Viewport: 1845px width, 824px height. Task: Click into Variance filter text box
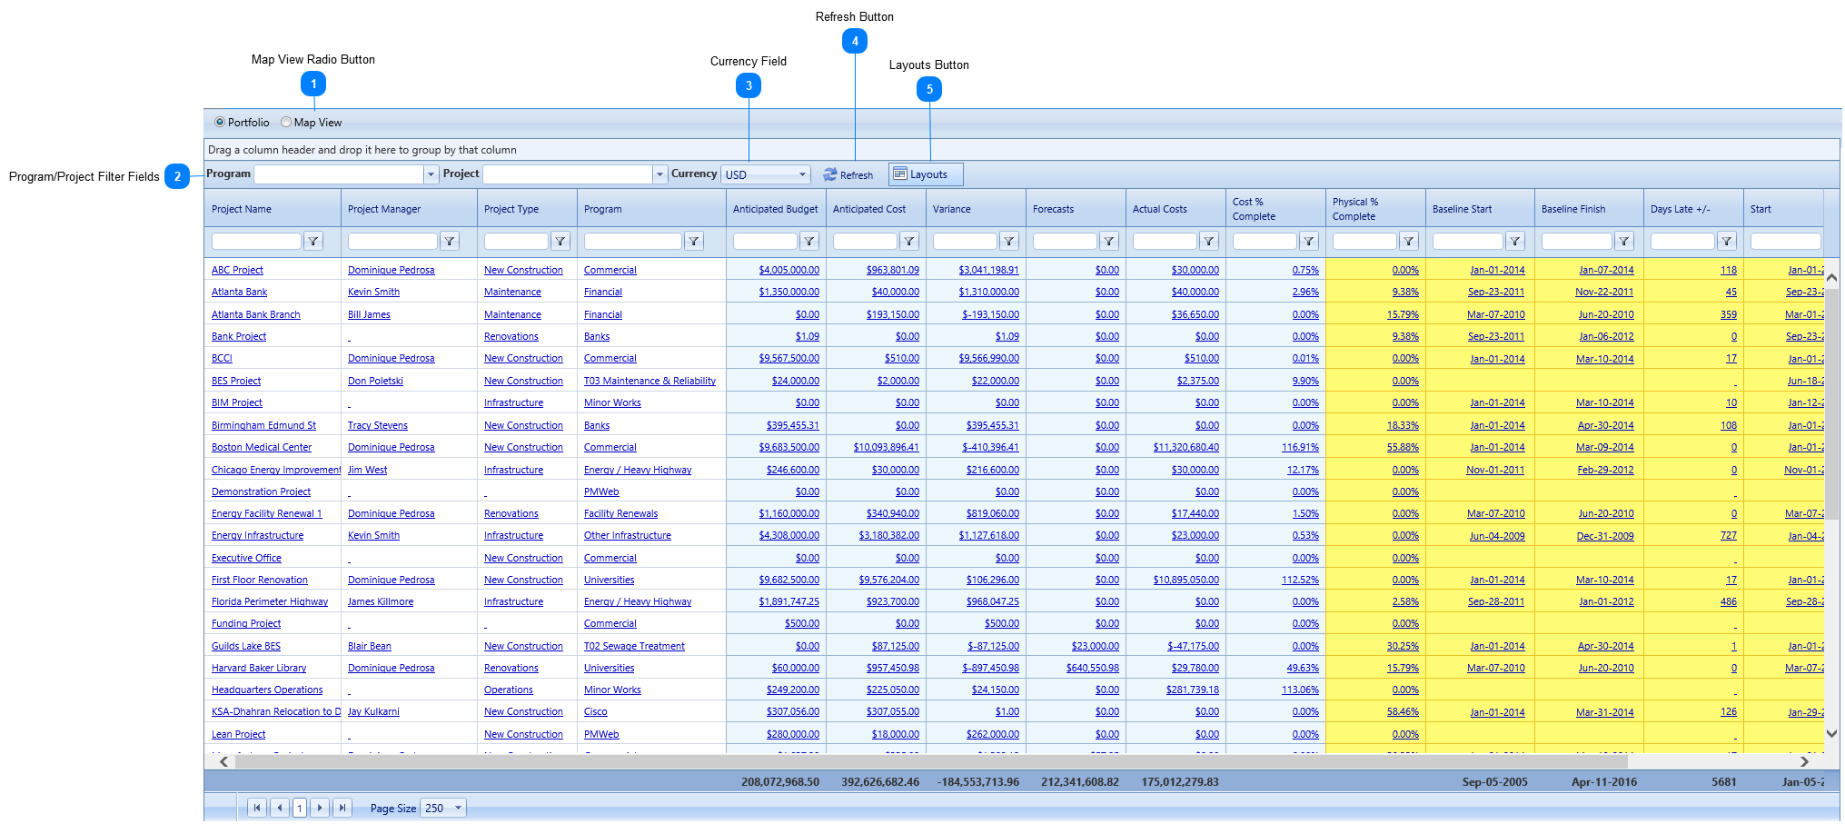[x=965, y=242]
